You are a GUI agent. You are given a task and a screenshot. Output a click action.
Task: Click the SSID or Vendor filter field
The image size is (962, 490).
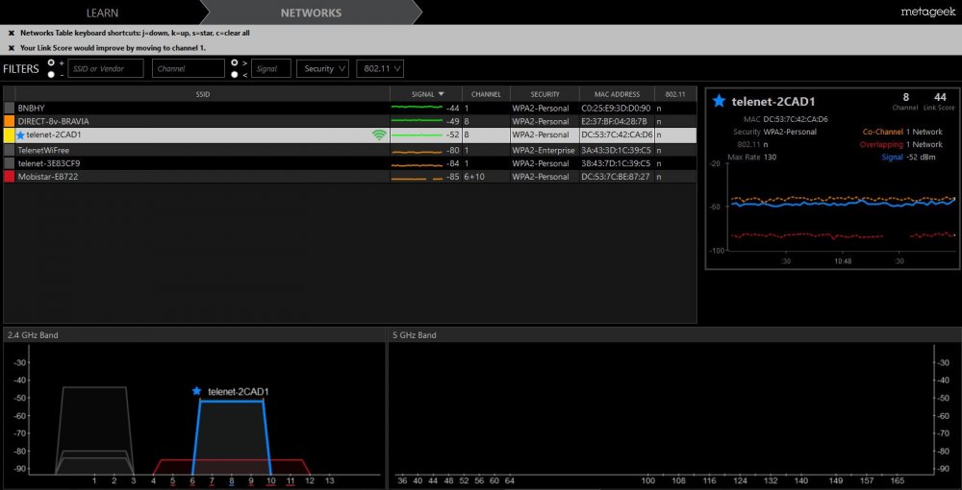(x=106, y=68)
